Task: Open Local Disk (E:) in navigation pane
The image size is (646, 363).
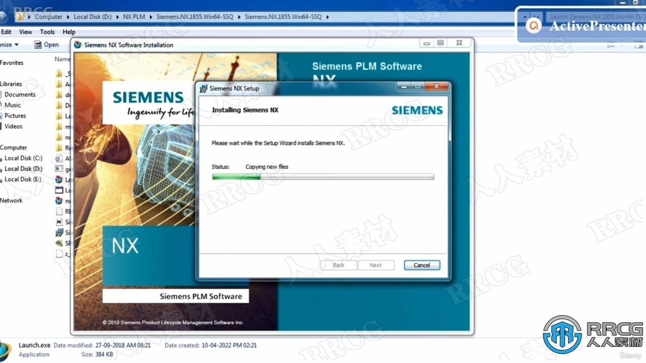Action: click(23, 179)
